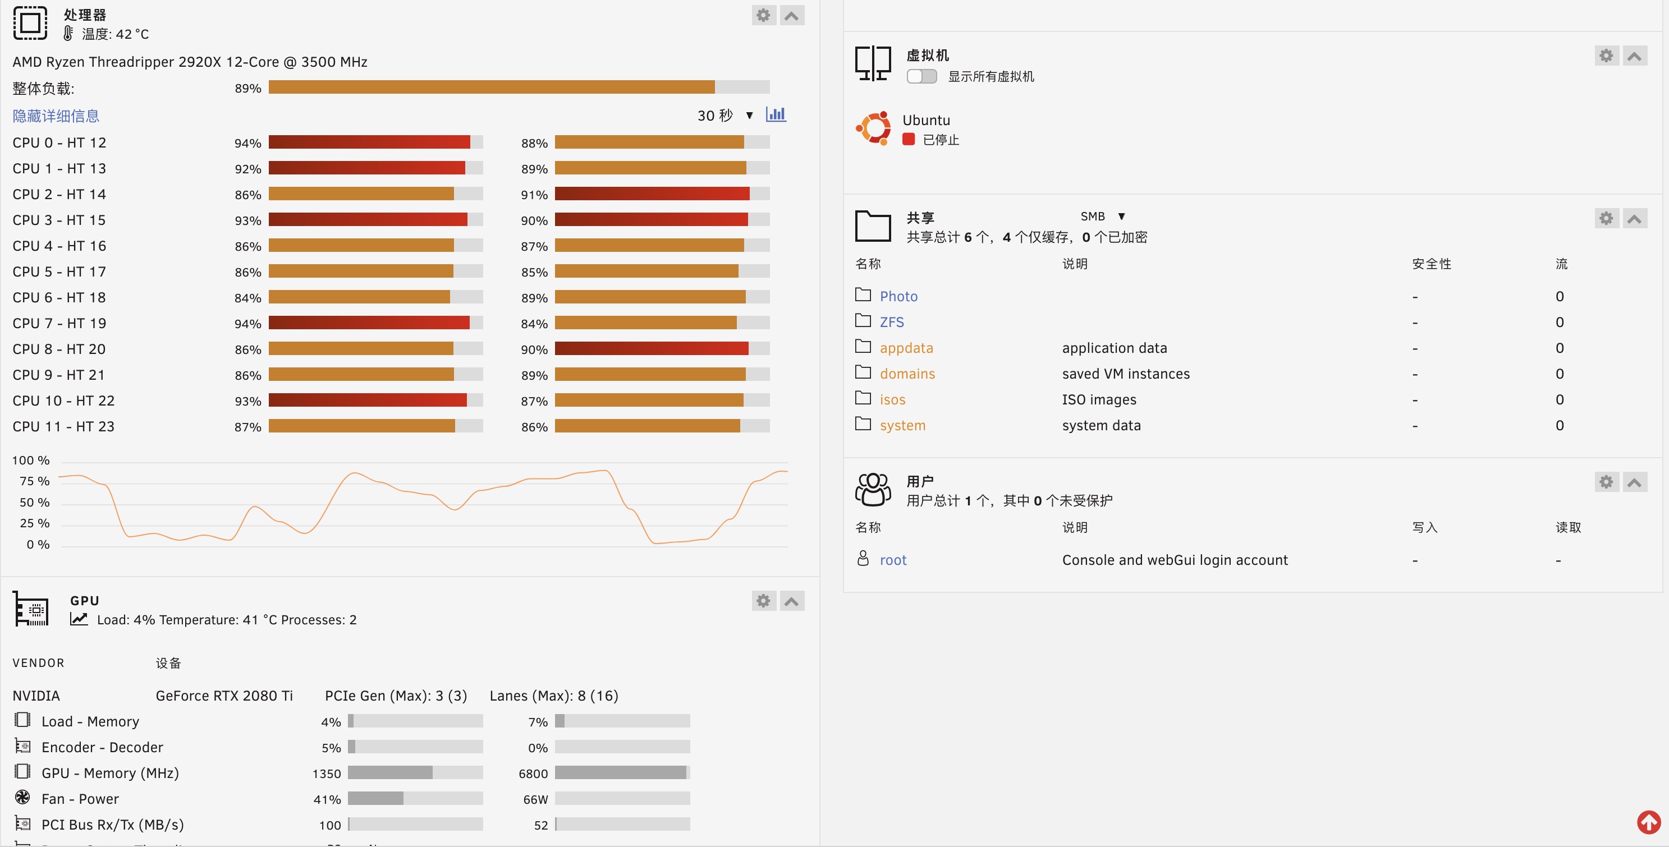Collapse the 处理器 panel
1669x847 pixels.
click(x=791, y=15)
